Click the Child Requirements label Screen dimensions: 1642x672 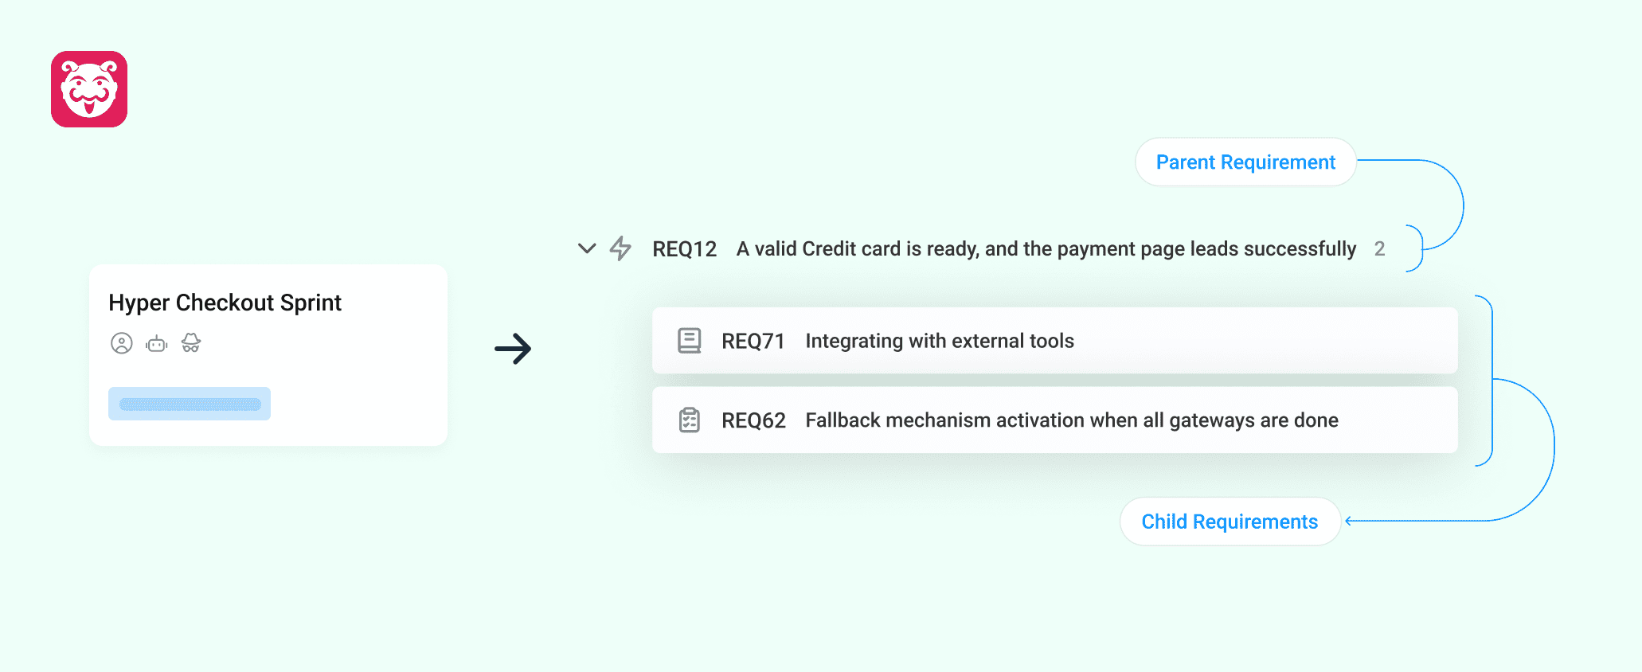1230,522
